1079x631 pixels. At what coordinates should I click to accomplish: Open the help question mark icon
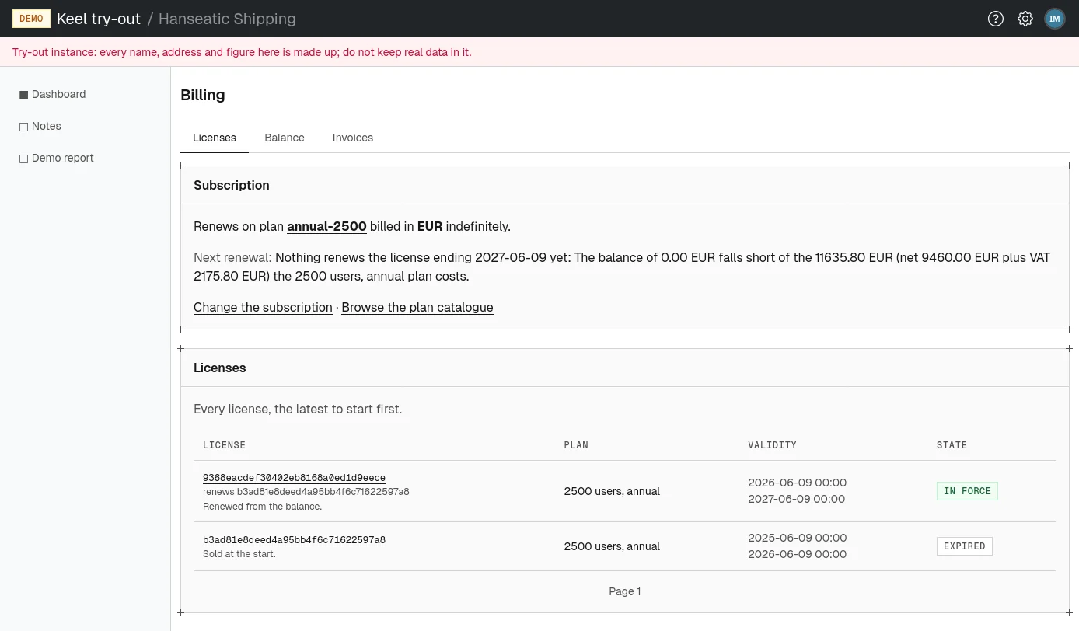click(x=996, y=19)
